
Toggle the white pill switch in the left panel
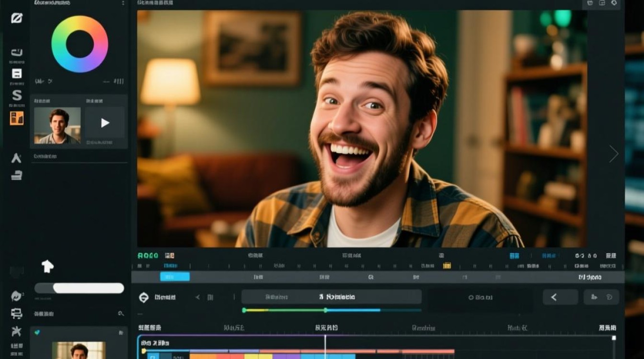79,288
